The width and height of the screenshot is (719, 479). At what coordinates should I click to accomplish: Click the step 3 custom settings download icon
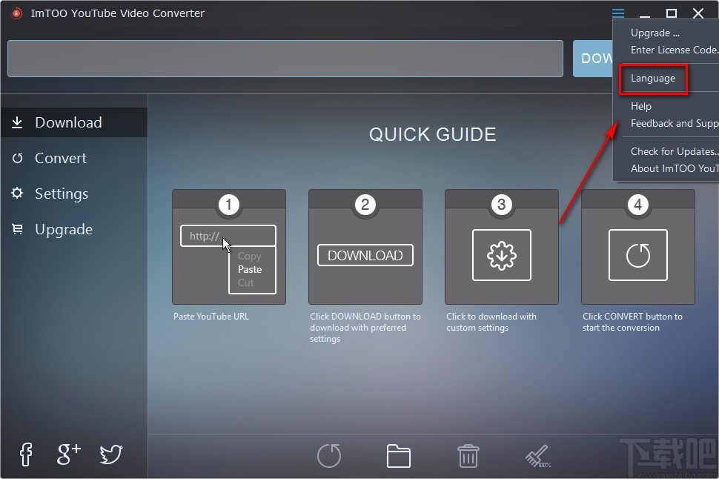tap(501, 255)
